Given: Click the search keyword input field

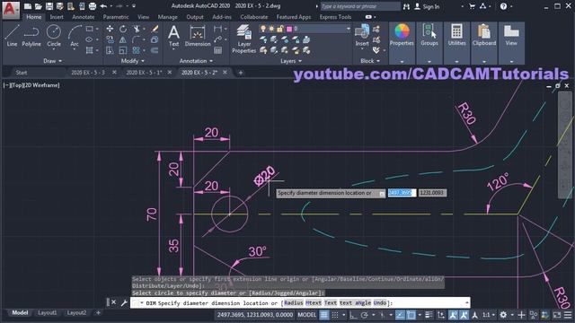Looking at the screenshot, I should (x=360, y=6).
